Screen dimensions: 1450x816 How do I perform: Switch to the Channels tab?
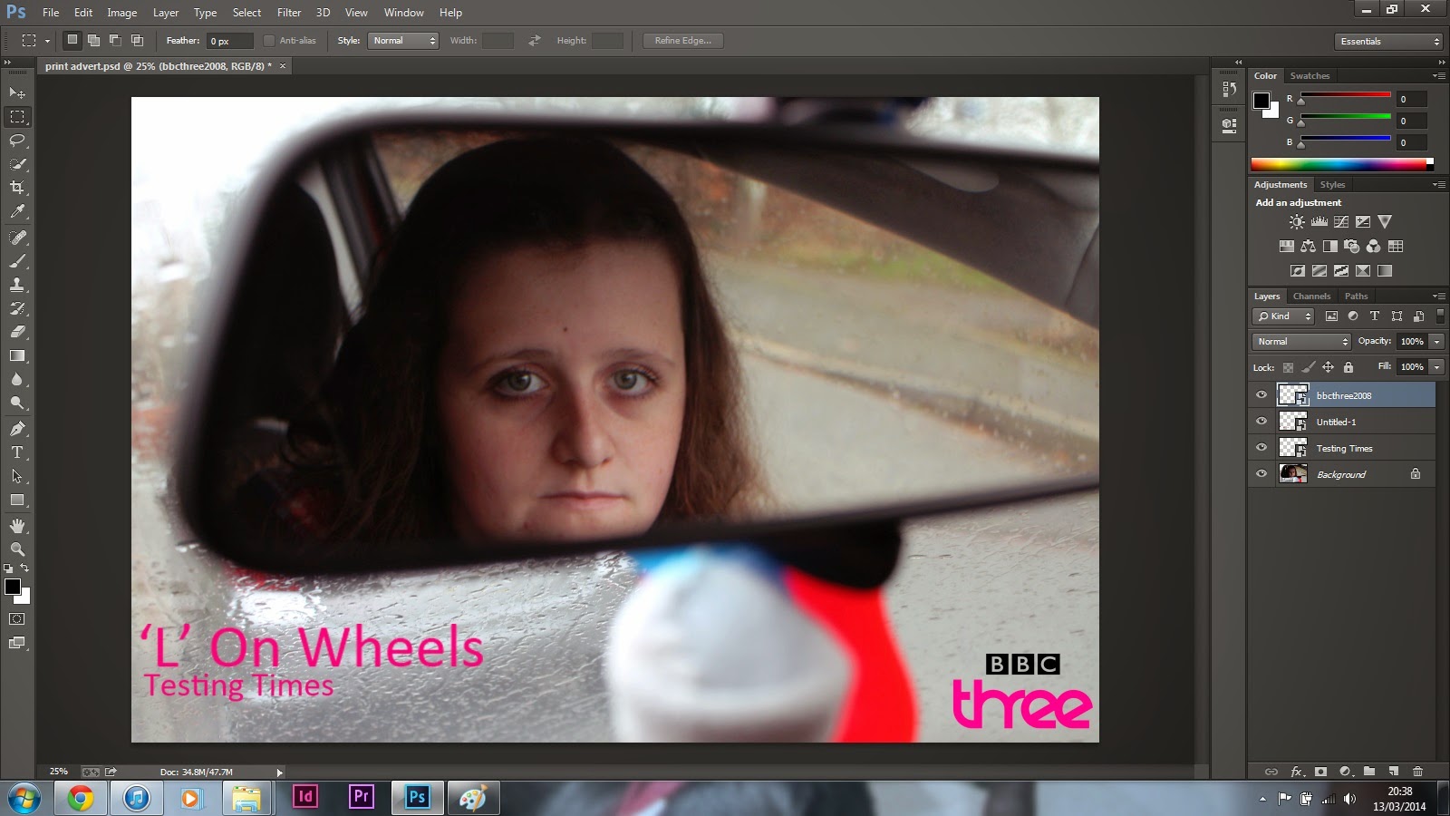point(1311,296)
